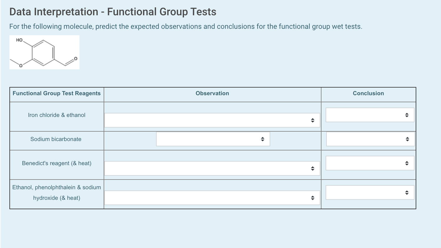Click the Data Interpretation page title
Viewport: 441px width, 248px height.
[x=112, y=12]
